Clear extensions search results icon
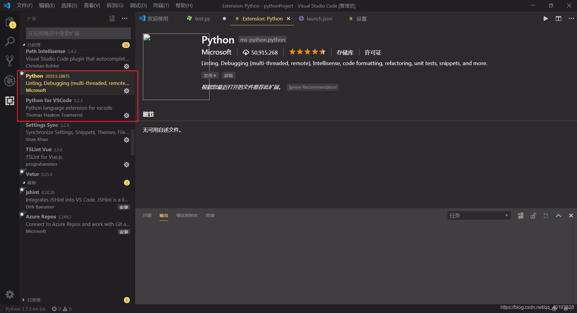The image size is (577, 313). coord(112,19)
